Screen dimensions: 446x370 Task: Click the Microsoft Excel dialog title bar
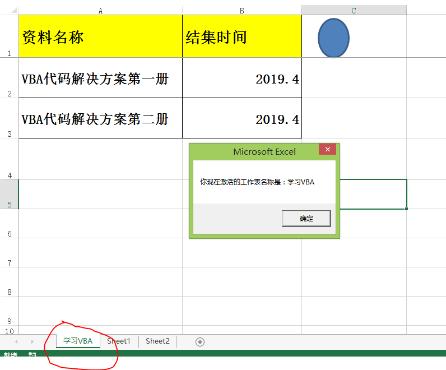pyautogui.click(x=264, y=151)
